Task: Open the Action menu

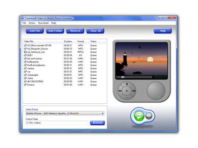Action: tap(32, 23)
